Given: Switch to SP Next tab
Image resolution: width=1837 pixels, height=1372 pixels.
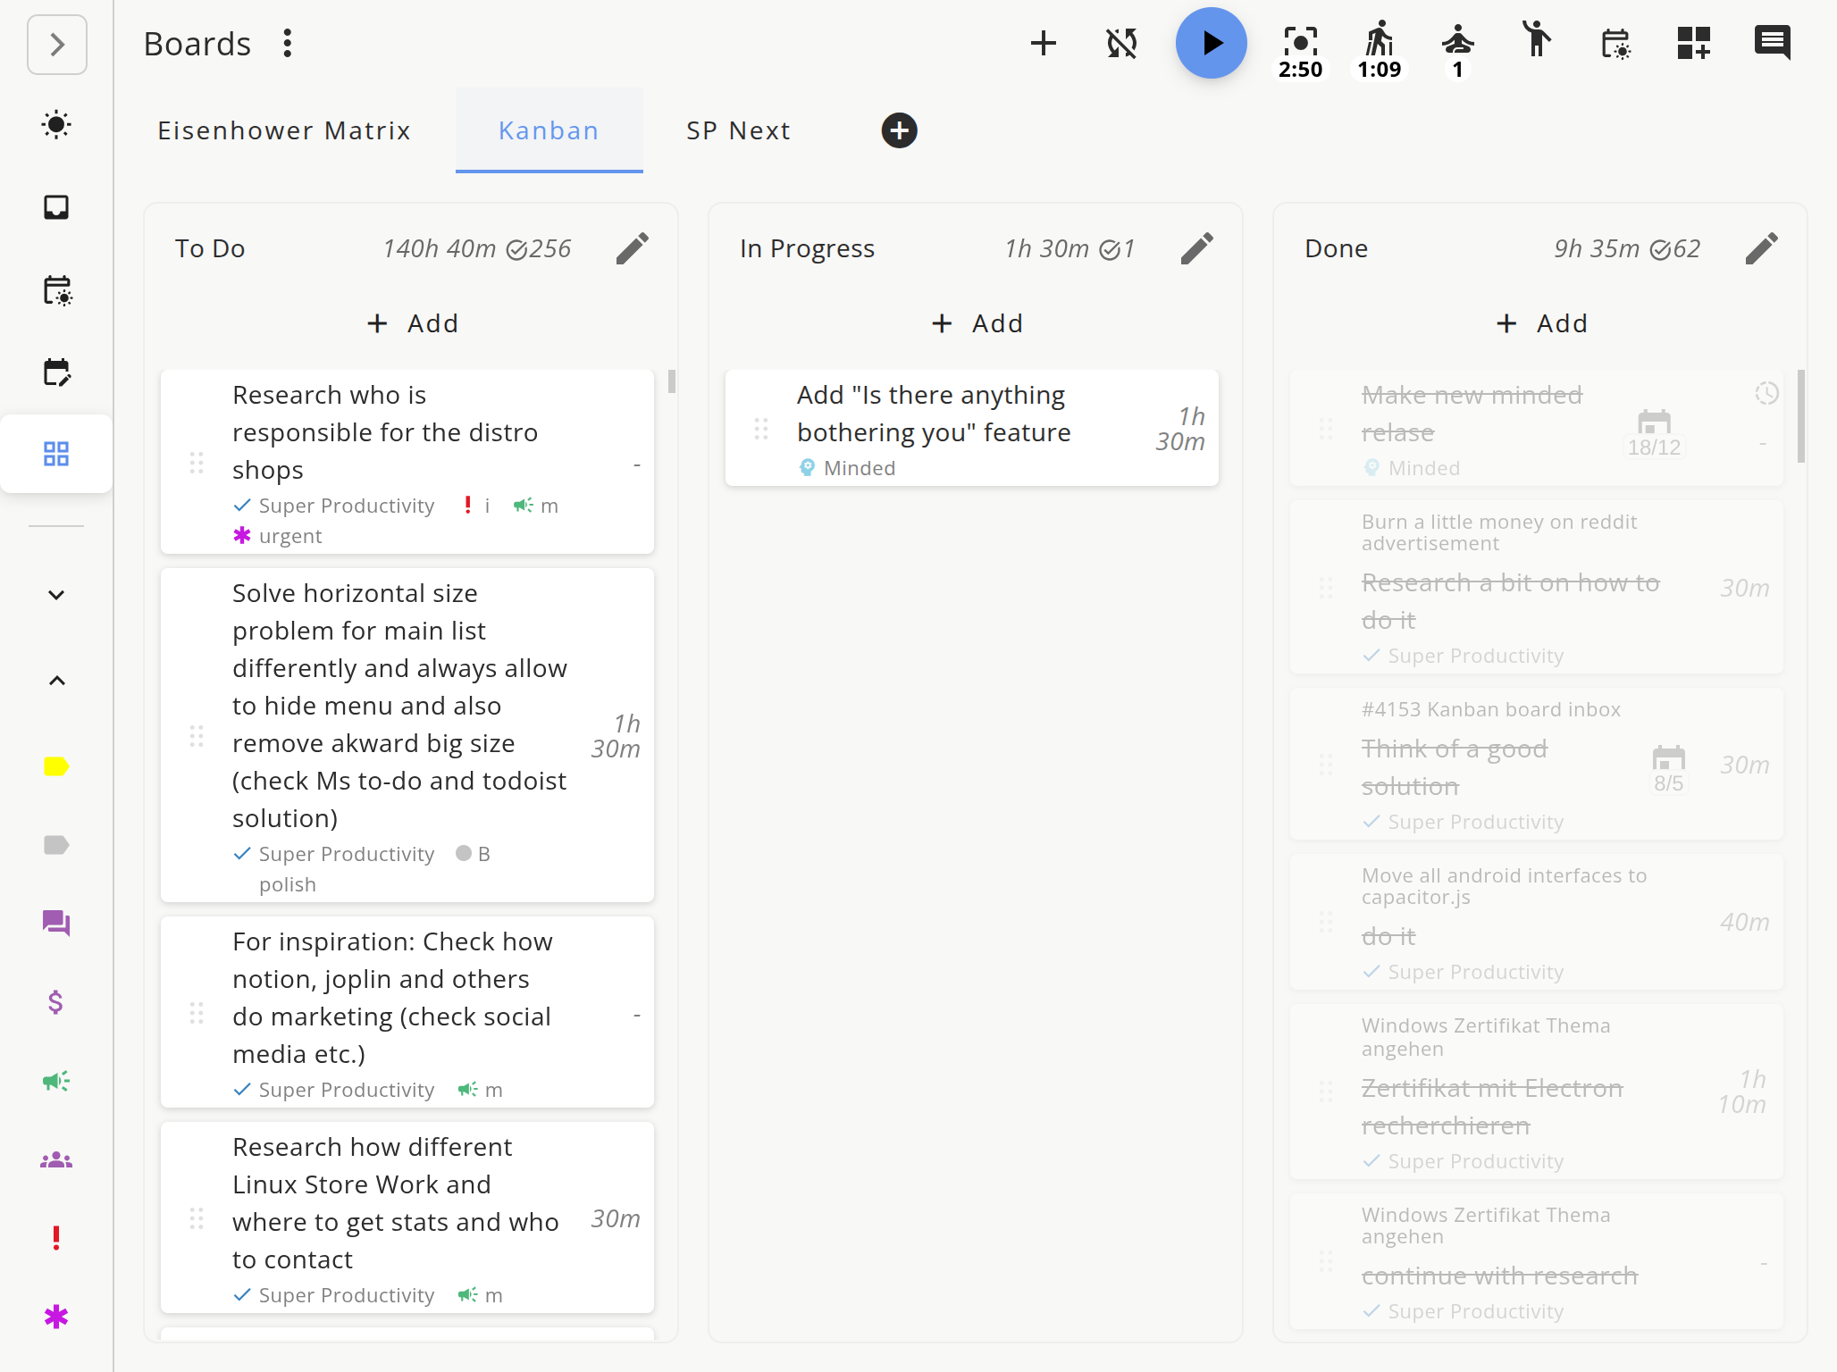Looking at the screenshot, I should click(x=738, y=130).
